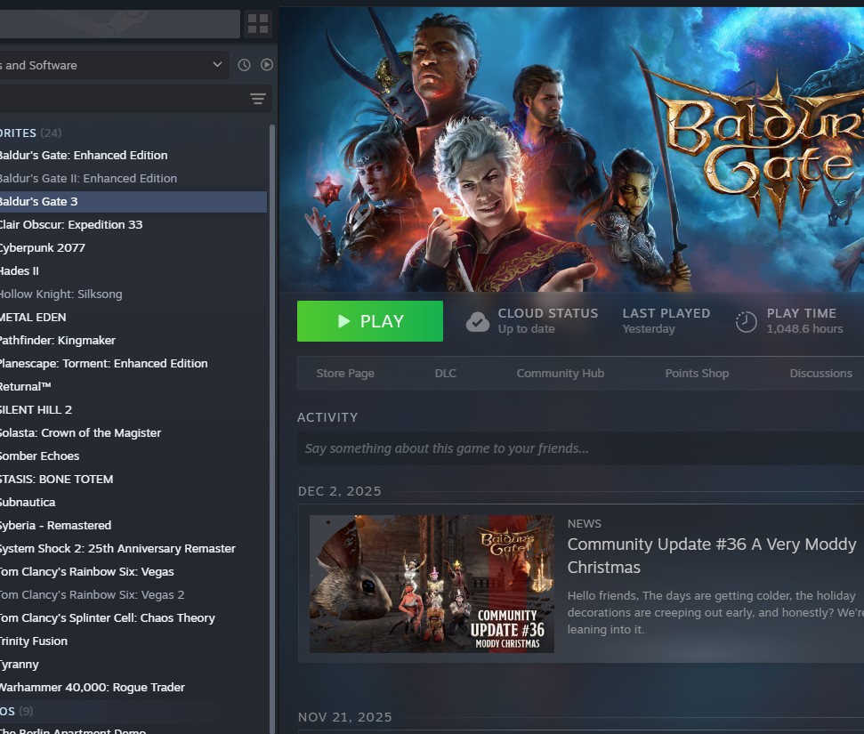This screenshot has width=864, height=734.
Task: Select Warhammer 40,000: Rogue Trader
Action: tap(133, 688)
